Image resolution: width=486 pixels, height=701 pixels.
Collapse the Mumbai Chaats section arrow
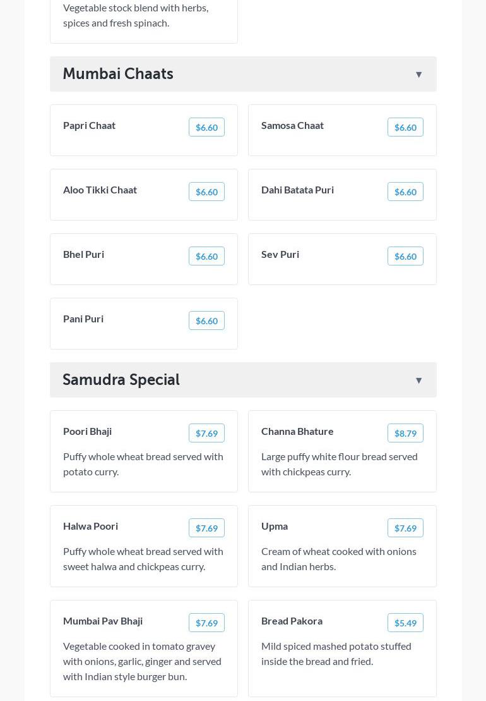coord(418,75)
